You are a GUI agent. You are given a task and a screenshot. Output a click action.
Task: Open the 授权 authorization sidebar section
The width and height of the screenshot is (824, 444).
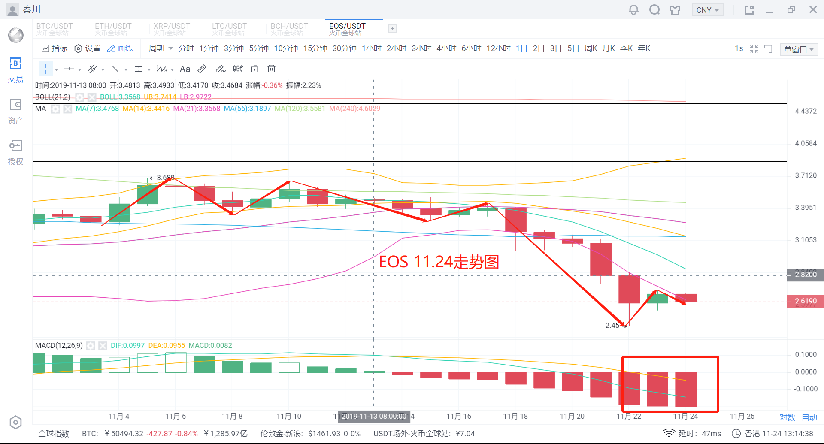click(15, 152)
